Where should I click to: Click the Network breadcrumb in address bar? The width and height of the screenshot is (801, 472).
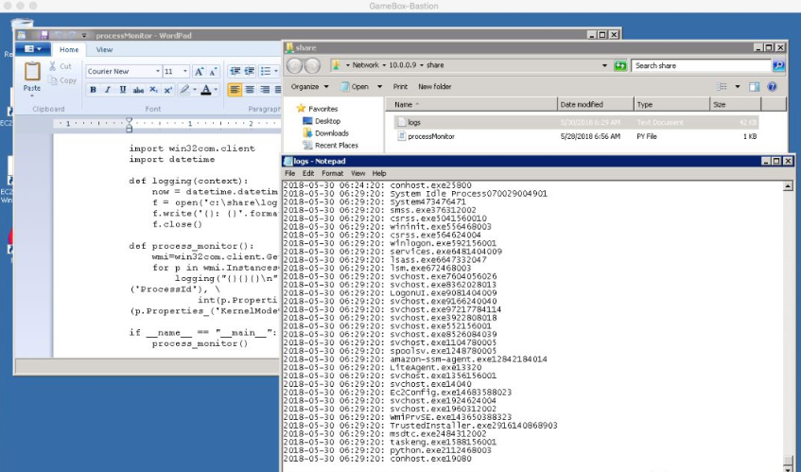click(x=366, y=65)
